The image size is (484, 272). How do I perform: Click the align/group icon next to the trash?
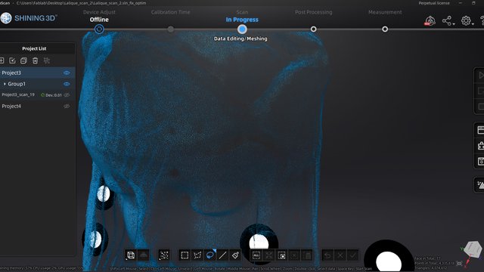pyautogui.click(x=47, y=60)
